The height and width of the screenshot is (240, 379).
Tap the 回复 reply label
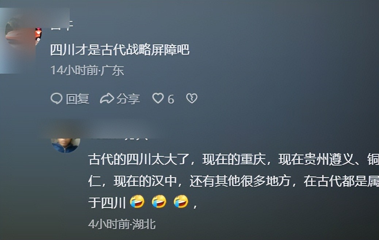pos(77,99)
